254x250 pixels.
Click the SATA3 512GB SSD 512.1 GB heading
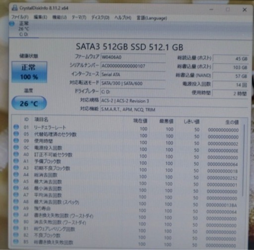coord(129,47)
